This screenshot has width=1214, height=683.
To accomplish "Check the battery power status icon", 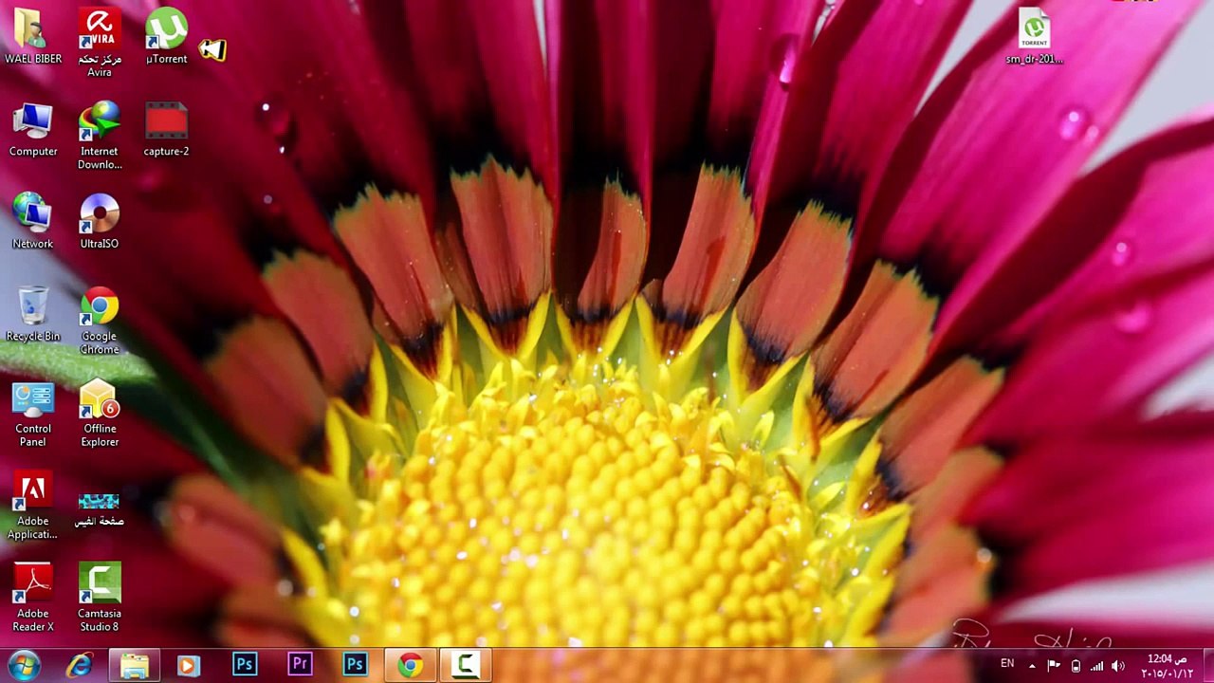I will pos(1076,666).
